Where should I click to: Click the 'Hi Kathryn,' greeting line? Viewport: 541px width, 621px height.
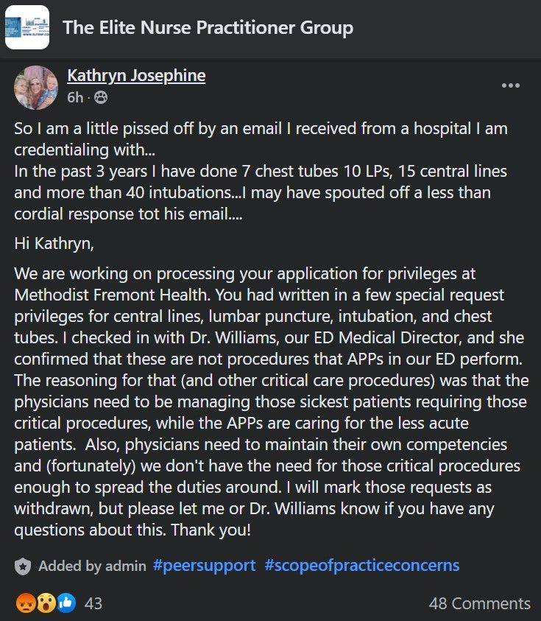pos(54,243)
